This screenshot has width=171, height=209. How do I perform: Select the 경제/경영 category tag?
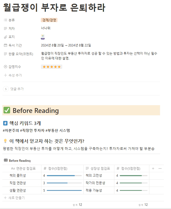[49, 20]
